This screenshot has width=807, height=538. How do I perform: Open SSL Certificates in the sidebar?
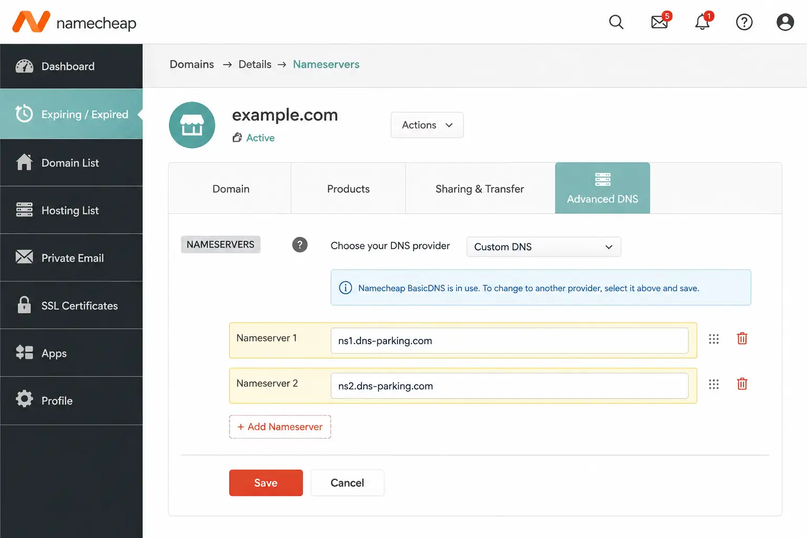click(x=71, y=305)
